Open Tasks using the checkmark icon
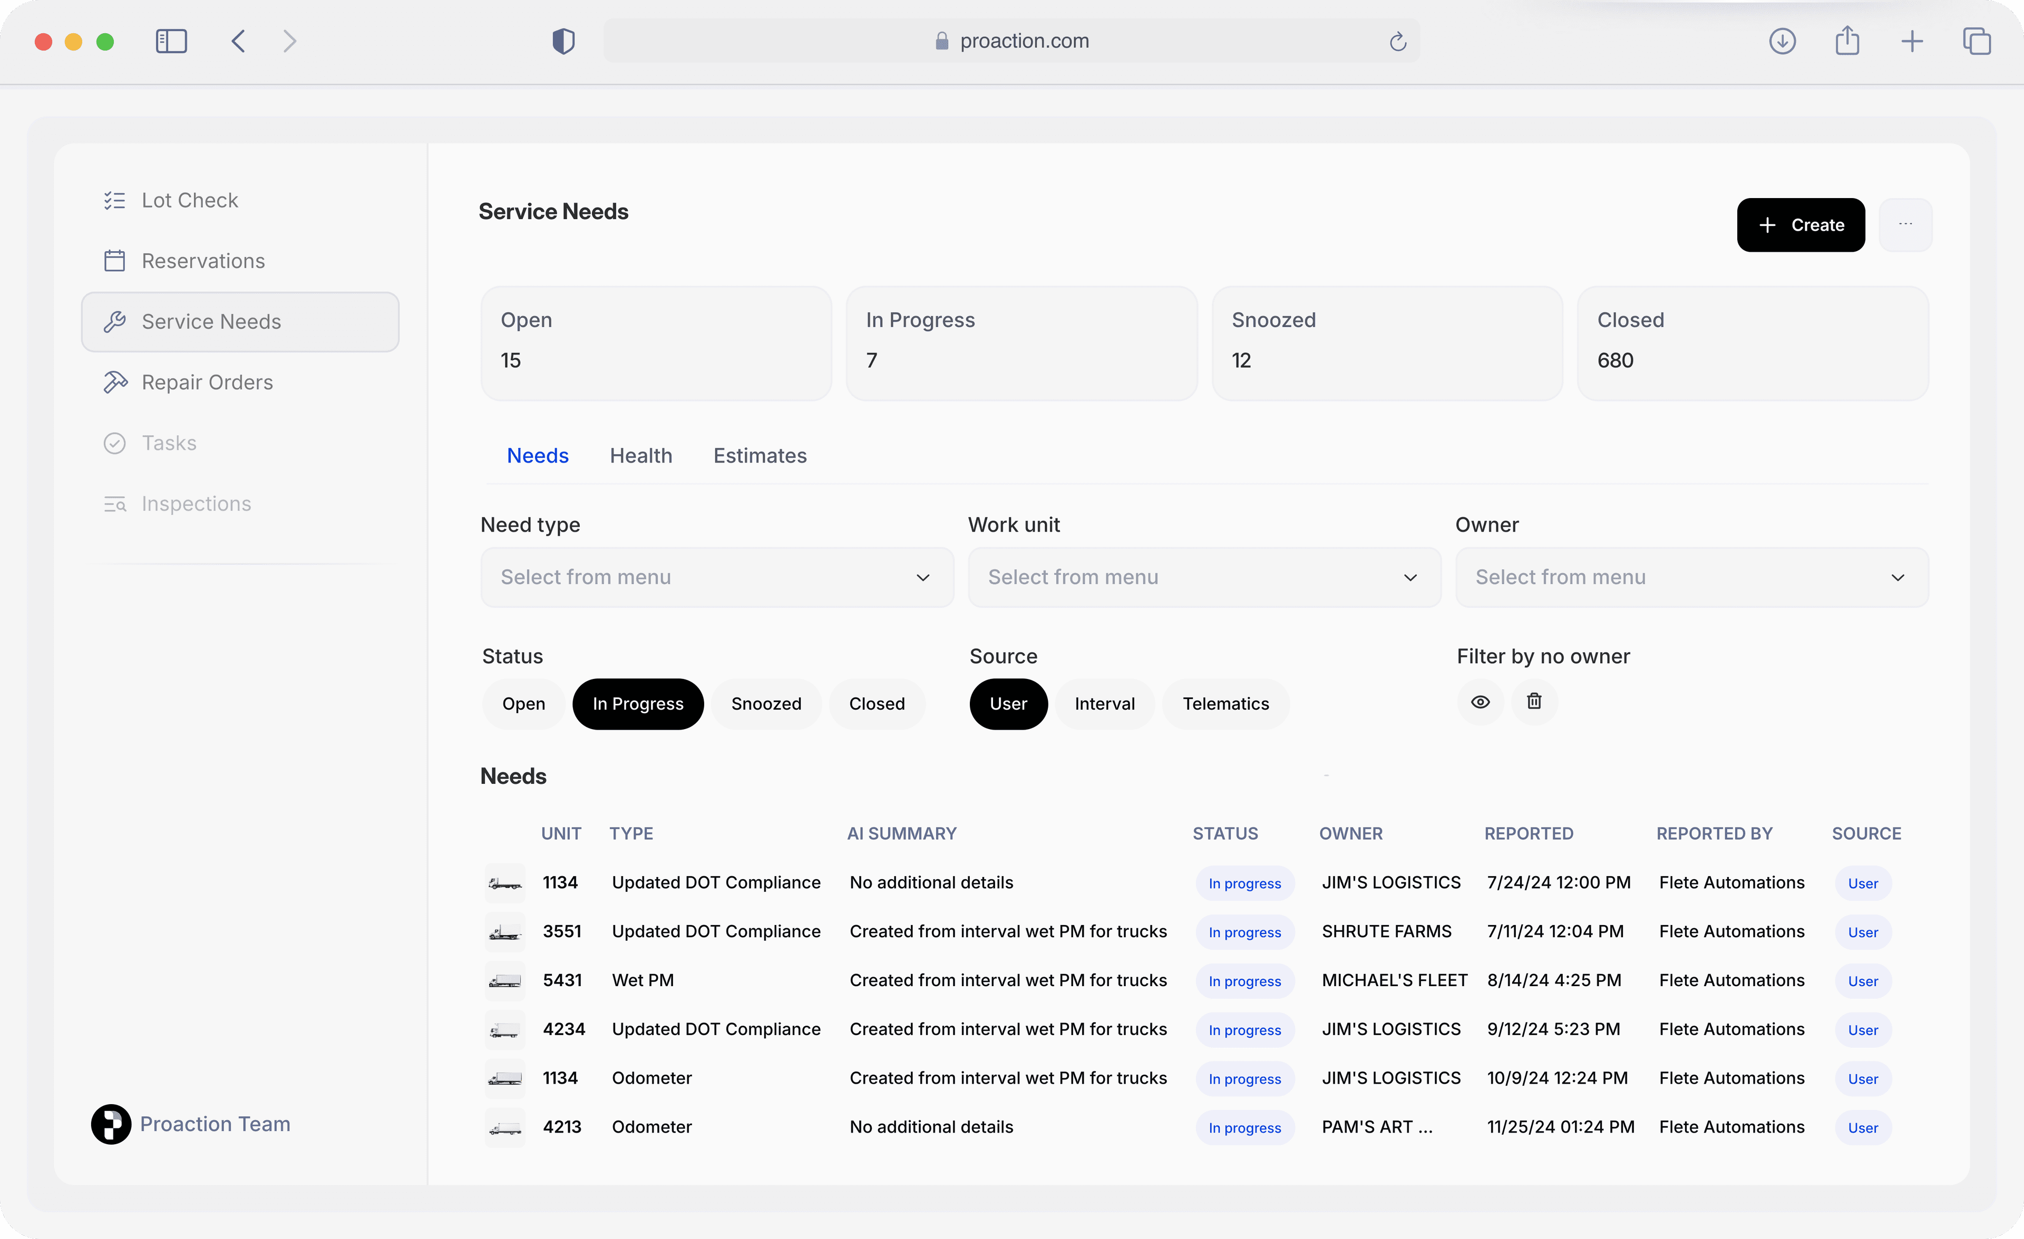This screenshot has height=1239, width=2024. tap(114, 442)
